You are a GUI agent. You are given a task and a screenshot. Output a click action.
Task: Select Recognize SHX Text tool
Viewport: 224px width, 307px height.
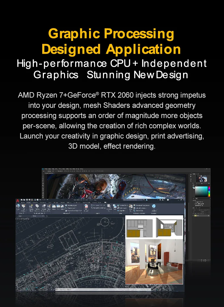coord(98,205)
